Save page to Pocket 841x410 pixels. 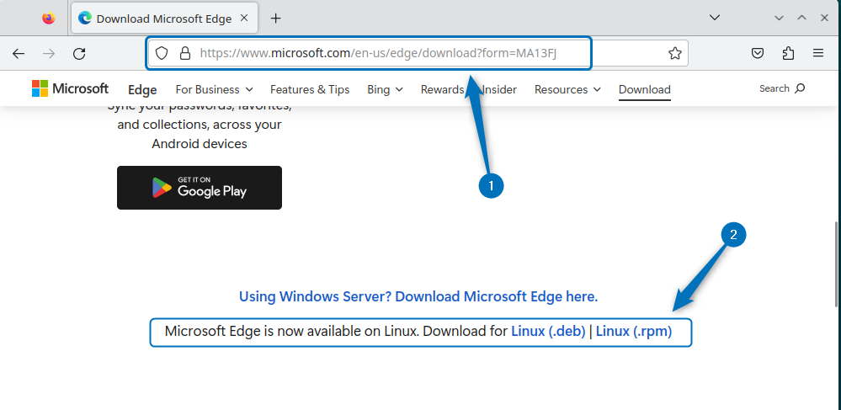pyautogui.click(x=758, y=53)
